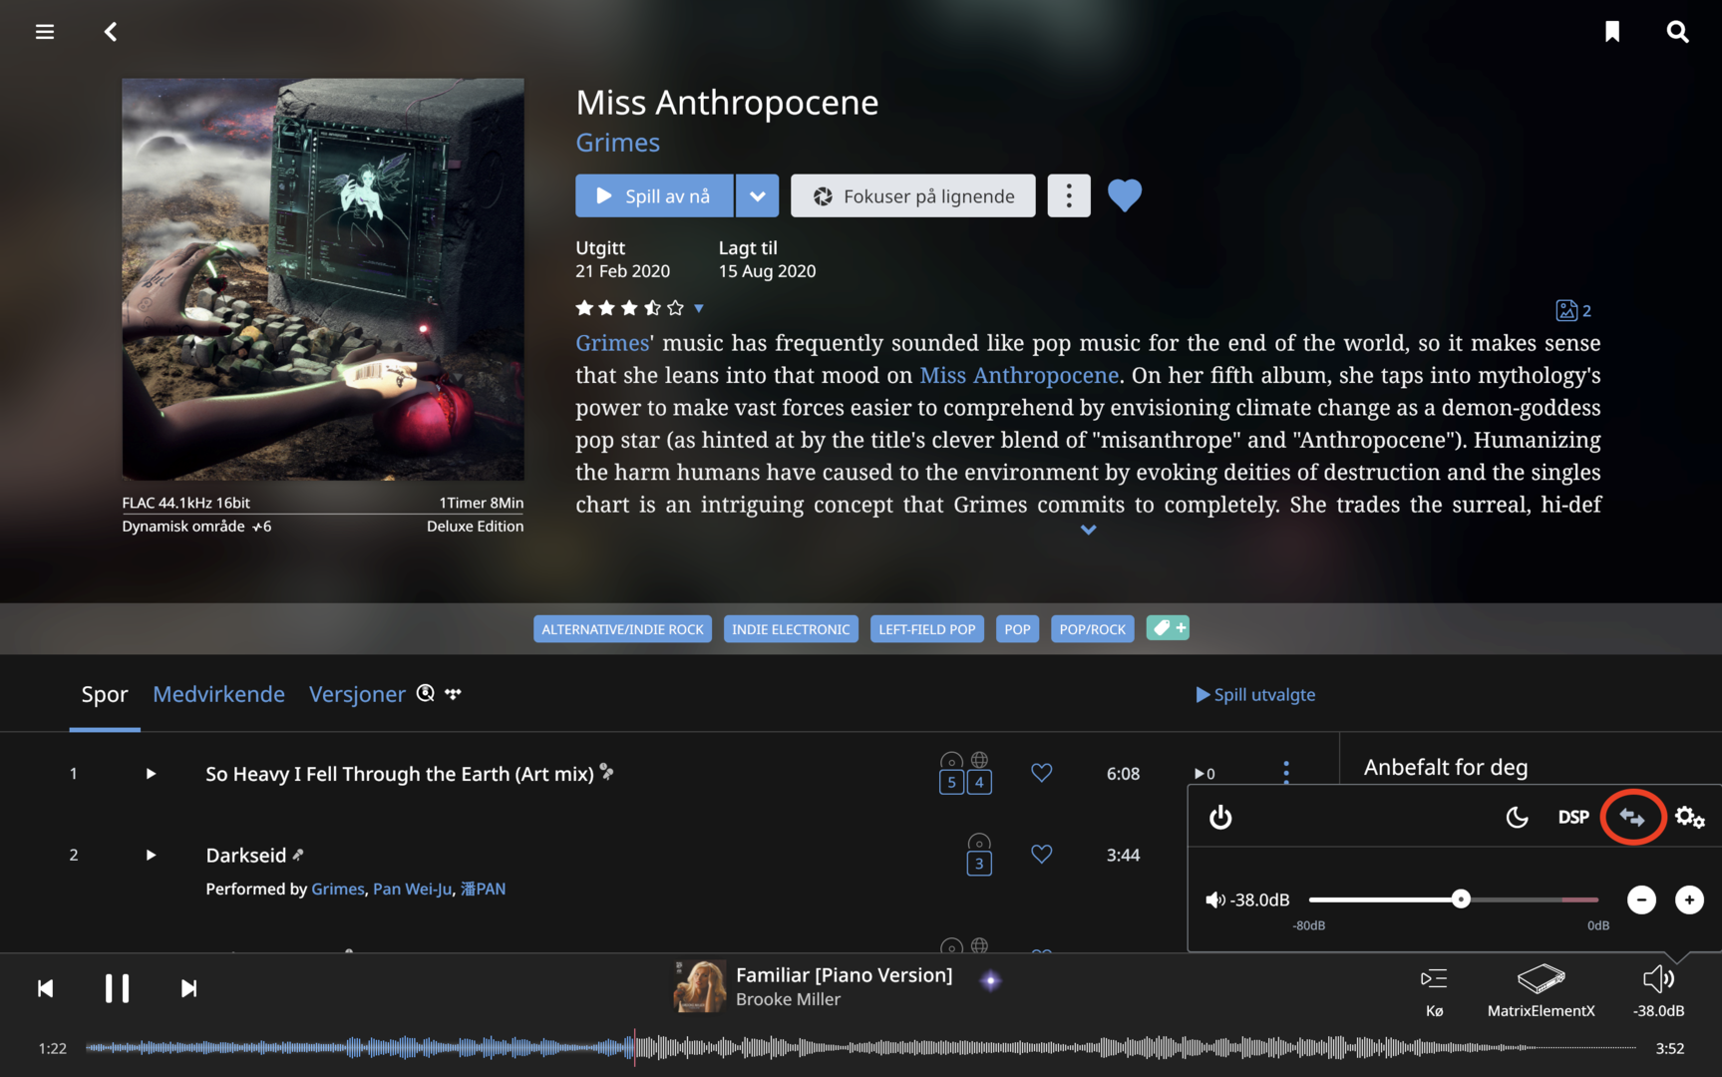Click the Familiar [Piano Version] title

(x=844, y=975)
